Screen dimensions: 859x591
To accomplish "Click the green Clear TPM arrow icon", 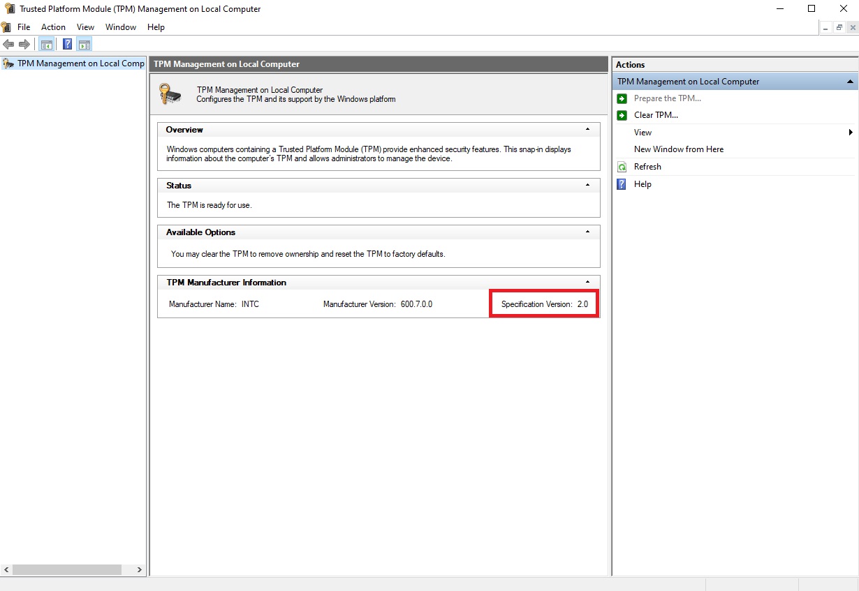I will click(x=622, y=115).
